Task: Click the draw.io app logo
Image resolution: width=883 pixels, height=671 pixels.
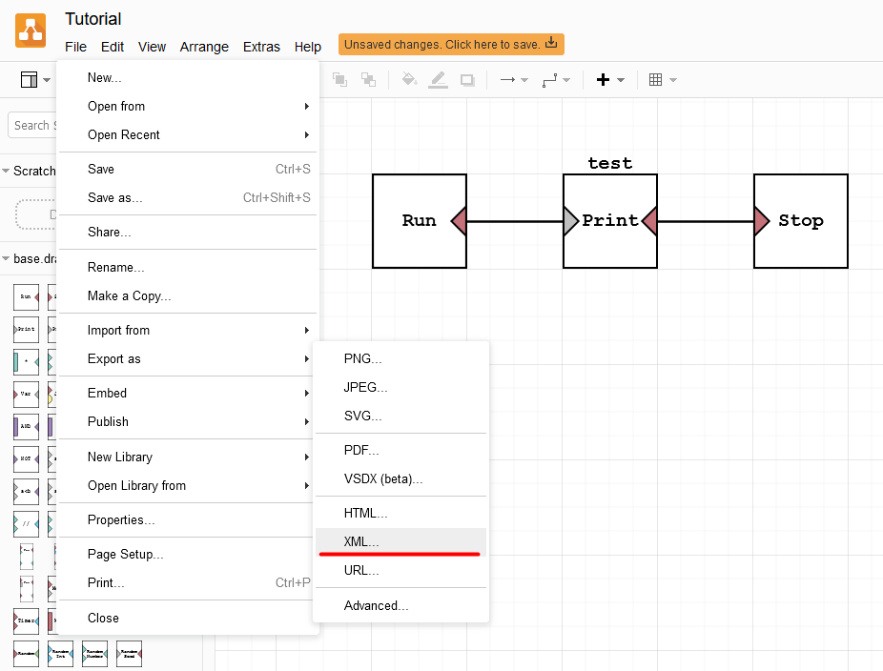Action: tap(31, 30)
